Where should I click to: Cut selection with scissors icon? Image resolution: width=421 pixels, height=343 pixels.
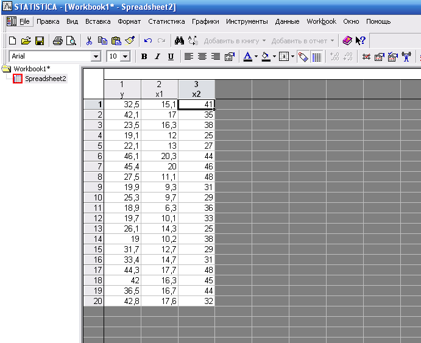pos(89,41)
